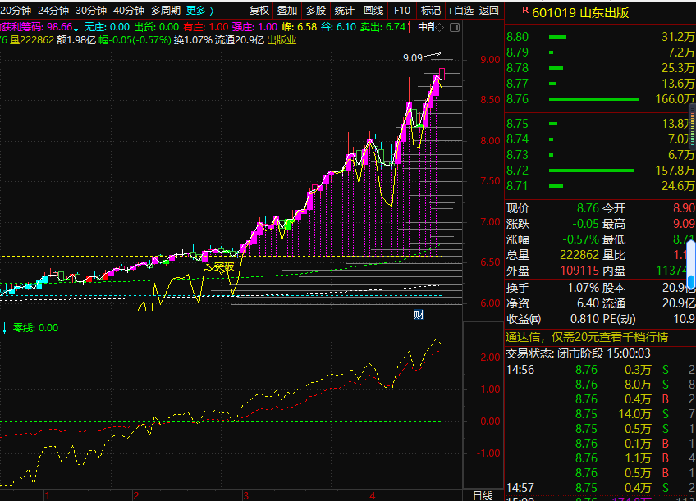The width and height of the screenshot is (696, 501).
Task: Click the 8.76 sell order volume bar
Action: point(593,99)
